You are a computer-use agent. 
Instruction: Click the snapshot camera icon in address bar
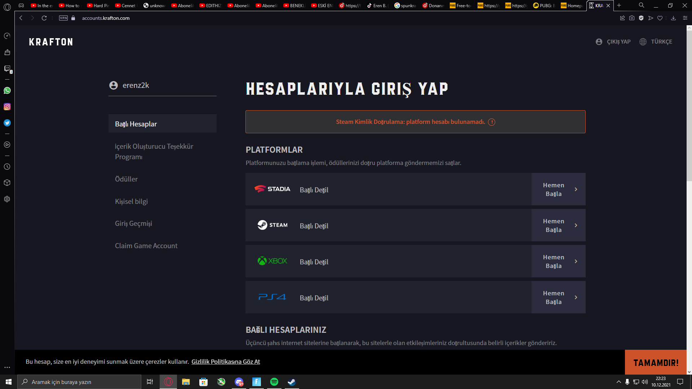pyautogui.click(x=632, y=18)
